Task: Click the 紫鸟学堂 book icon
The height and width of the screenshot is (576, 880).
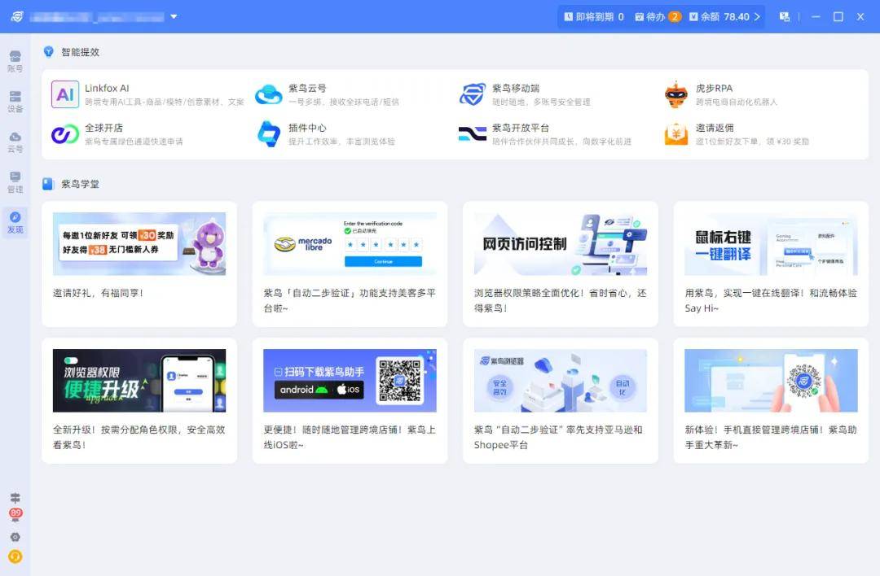Action: coord(48,184)
